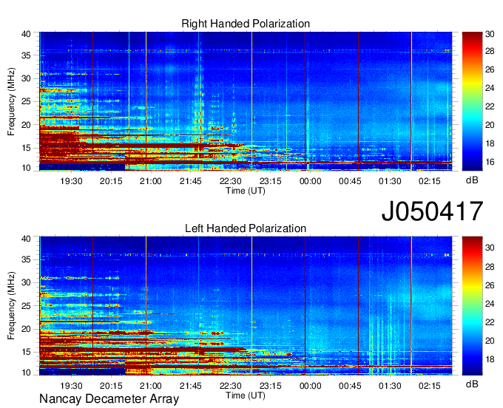The width and height of the screenshot is (503, 408).
Task: Click value 20 on left-handed colorbar scale
Action: click(x=490, y=341)
